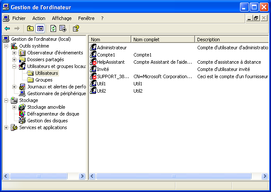This screenshot has width=271, height=192.
Task: Restore the inner console window
Action: coord(256,18)
